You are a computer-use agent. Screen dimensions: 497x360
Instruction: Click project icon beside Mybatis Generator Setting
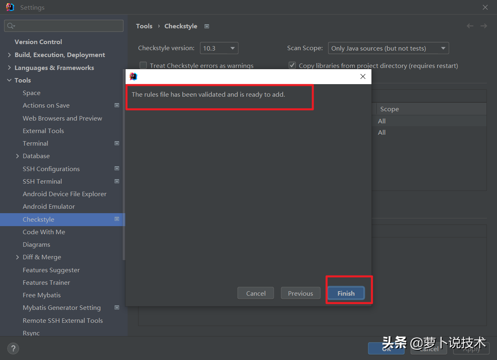click(x=117, y=307)
